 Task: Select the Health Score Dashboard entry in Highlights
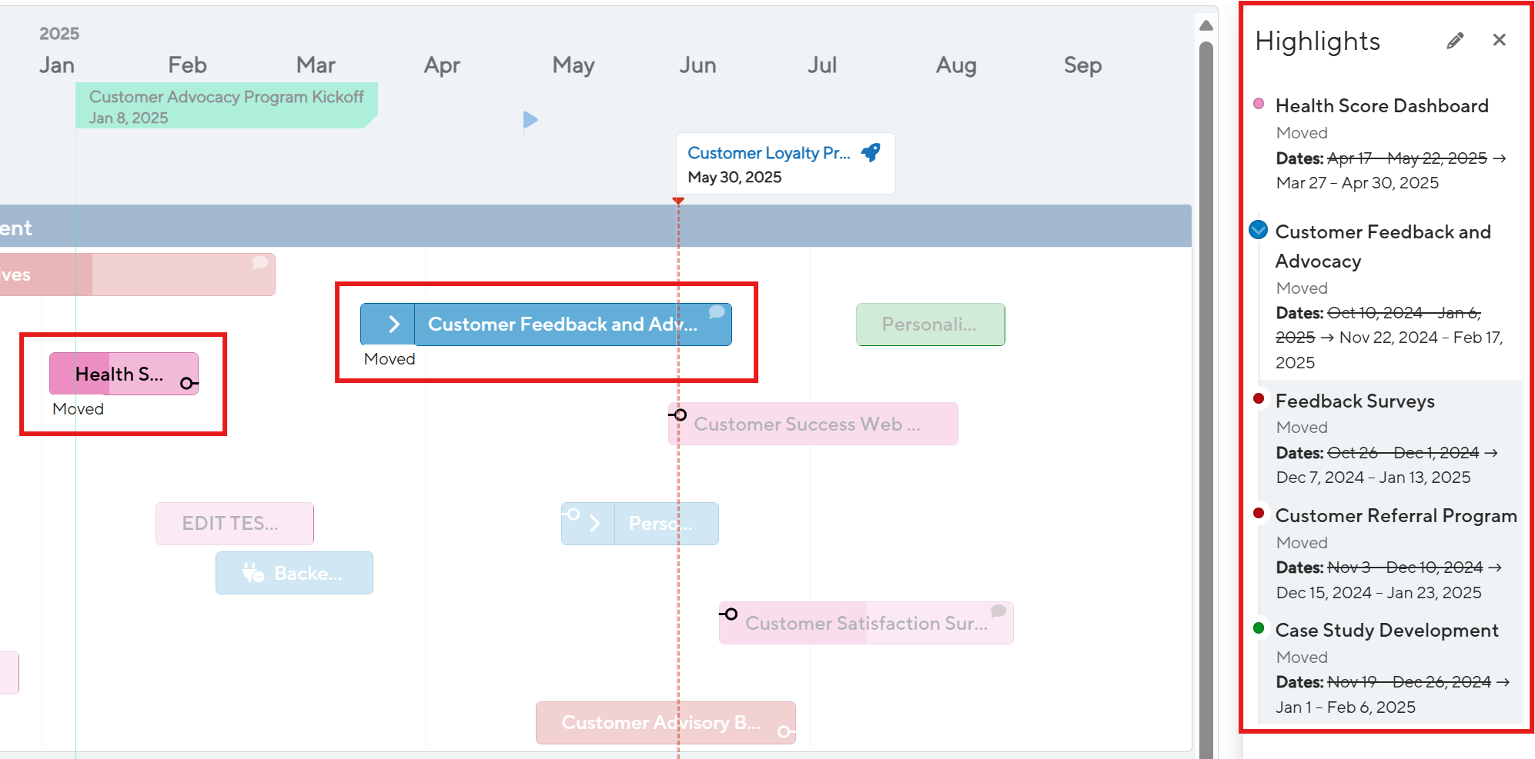tap(1382, 105)
